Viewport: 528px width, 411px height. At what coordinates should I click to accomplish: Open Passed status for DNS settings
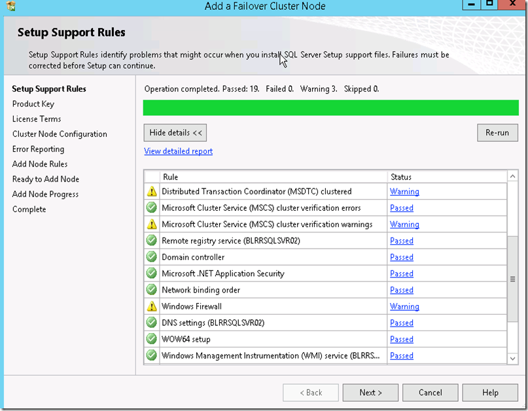[401, 323]
